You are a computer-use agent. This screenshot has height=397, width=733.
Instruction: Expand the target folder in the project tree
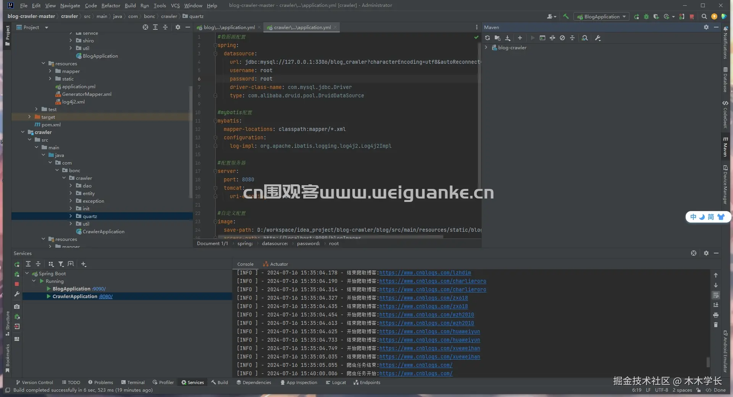(x=29, y=117)
